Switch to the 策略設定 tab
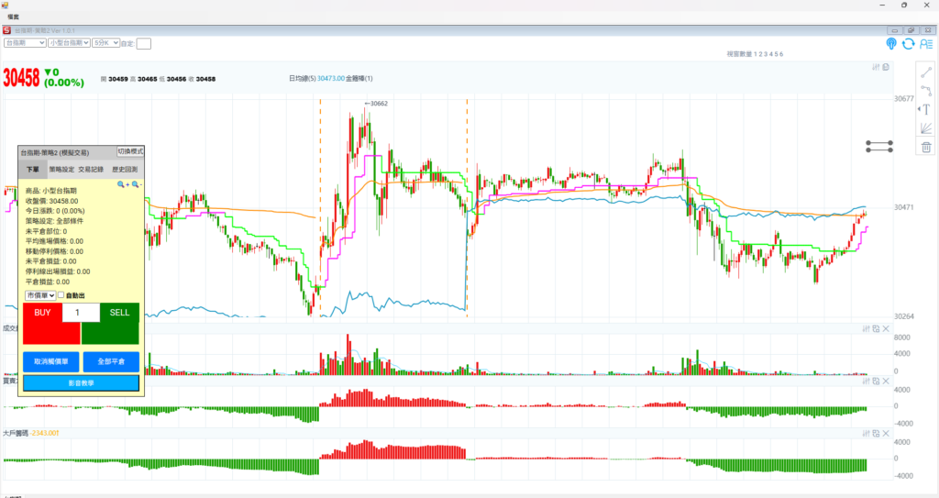 click(x=61, y=170)
